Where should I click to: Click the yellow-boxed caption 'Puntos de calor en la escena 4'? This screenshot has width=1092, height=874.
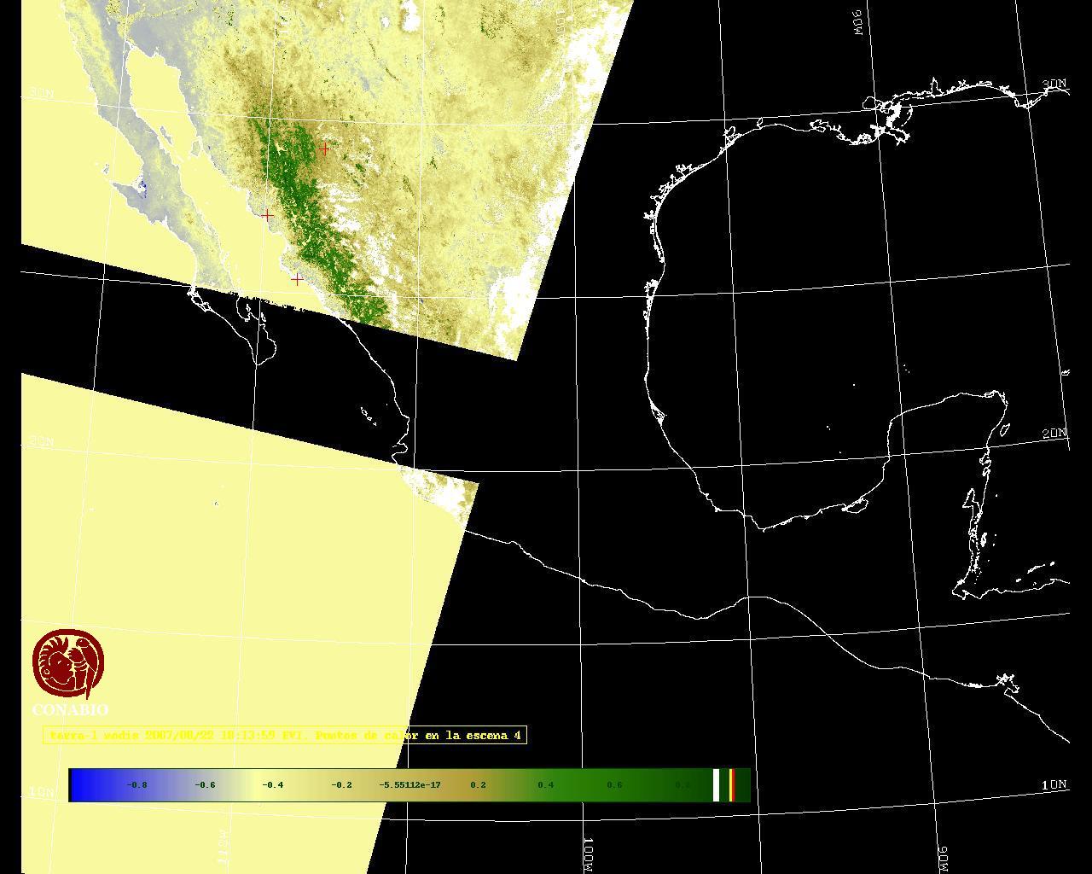285,735
